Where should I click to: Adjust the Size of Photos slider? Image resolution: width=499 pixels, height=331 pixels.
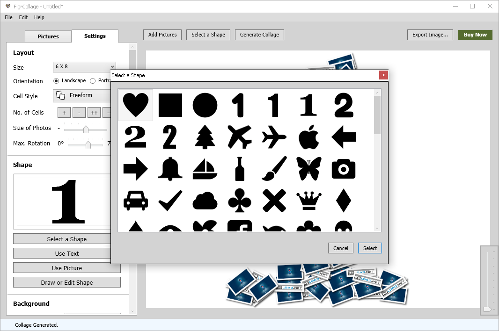86,129
